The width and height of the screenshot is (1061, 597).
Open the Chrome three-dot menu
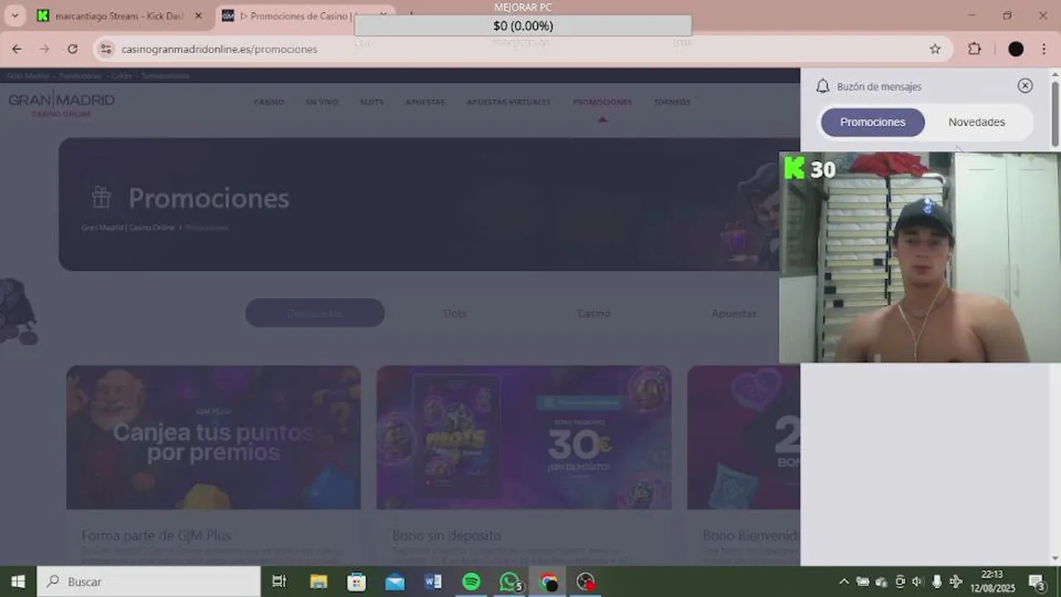pyautogui.click(x=1044, y=49)
